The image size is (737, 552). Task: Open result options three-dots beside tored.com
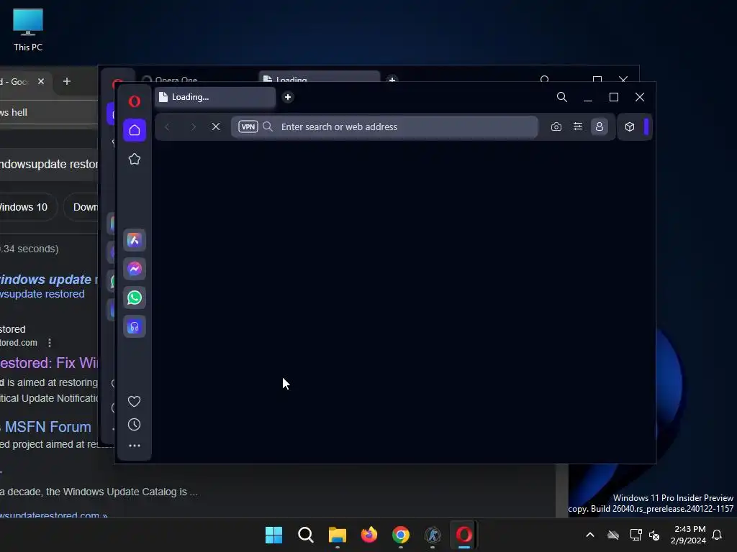click(x=50, y=343)
